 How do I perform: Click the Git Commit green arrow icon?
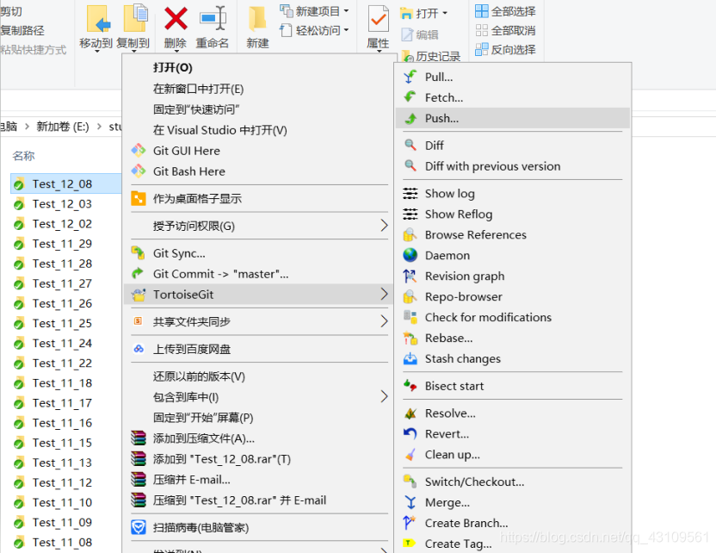point(139,273)
